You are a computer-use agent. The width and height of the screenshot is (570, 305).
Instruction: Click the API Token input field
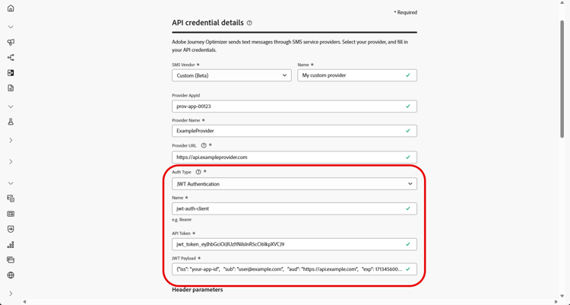pos(289,244)
